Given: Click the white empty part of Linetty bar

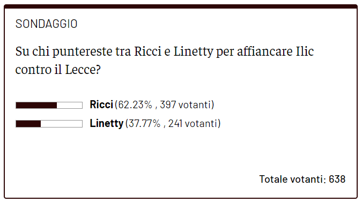Looking at the screenshot, I should coord(62,124).
